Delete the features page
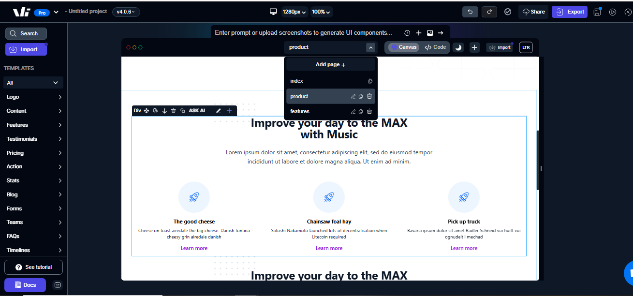633x296 pixels. click(369, 111)
